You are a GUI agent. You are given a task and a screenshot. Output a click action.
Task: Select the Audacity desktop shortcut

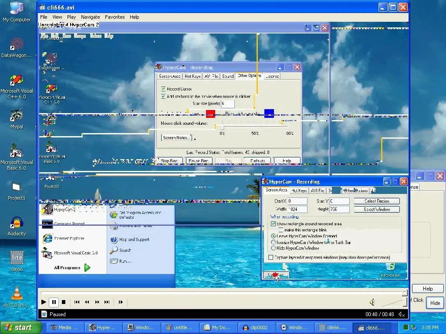(x=17, y=226)
